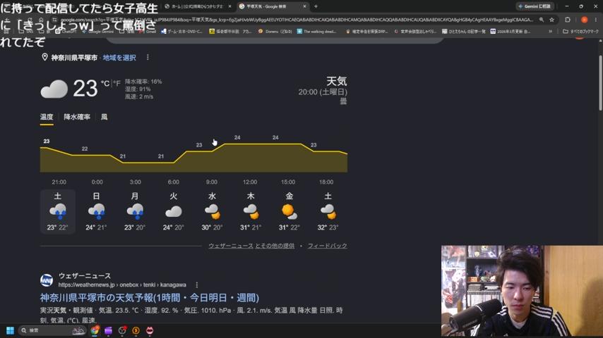Click the フィードバック link
This screenshot has width=603, height=338.
[327, 246]
